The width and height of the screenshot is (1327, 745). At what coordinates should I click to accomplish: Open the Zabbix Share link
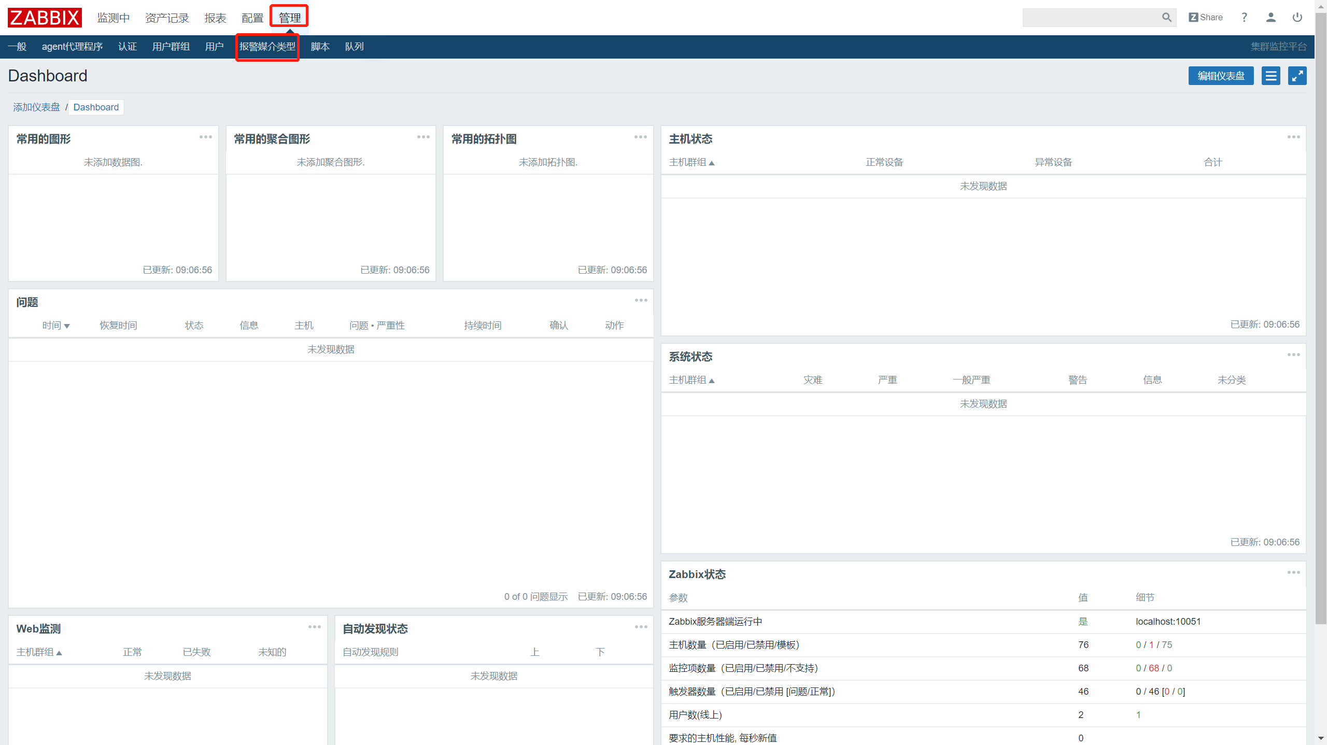click(1206, 17)
